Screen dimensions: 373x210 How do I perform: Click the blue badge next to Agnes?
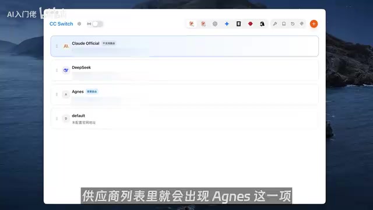point(92,92)
